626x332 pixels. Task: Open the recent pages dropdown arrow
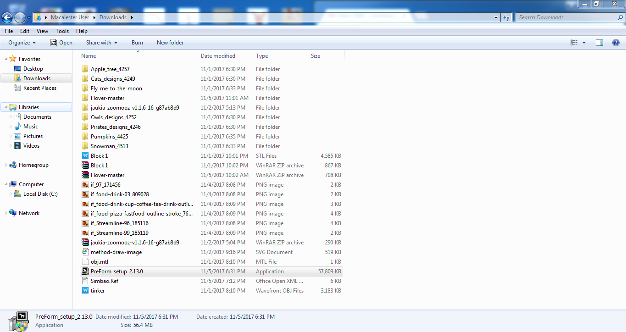(x=29, y=18)
